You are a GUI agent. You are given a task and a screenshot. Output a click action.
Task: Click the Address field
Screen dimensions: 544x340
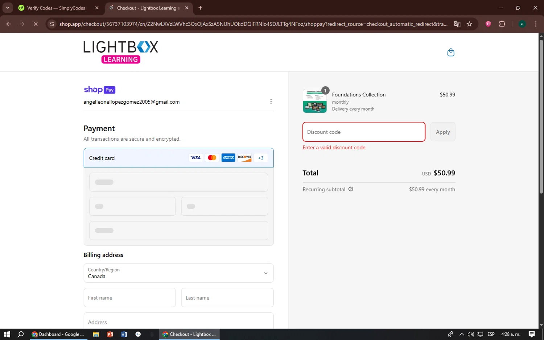(178, 321)
